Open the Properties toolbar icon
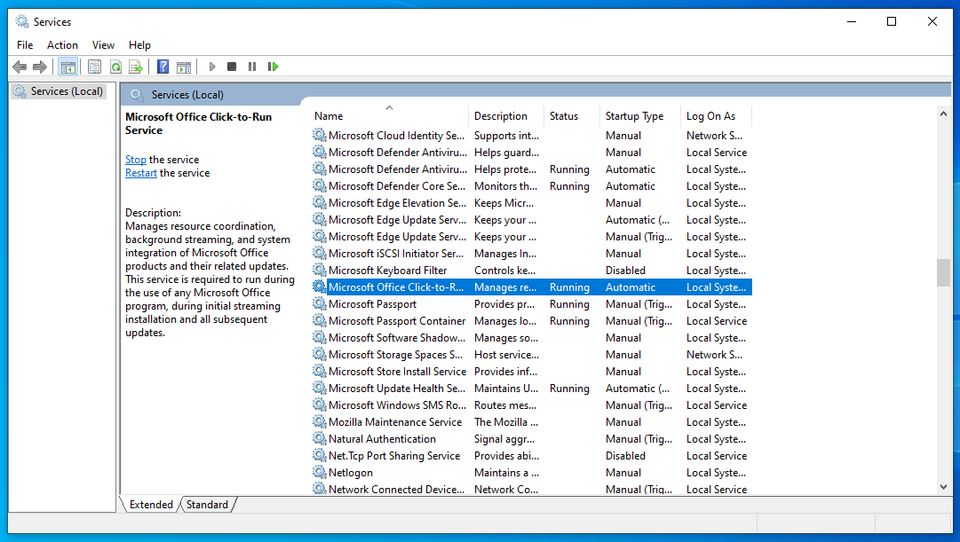Screen dimensions: 960x542 (94, 67)
